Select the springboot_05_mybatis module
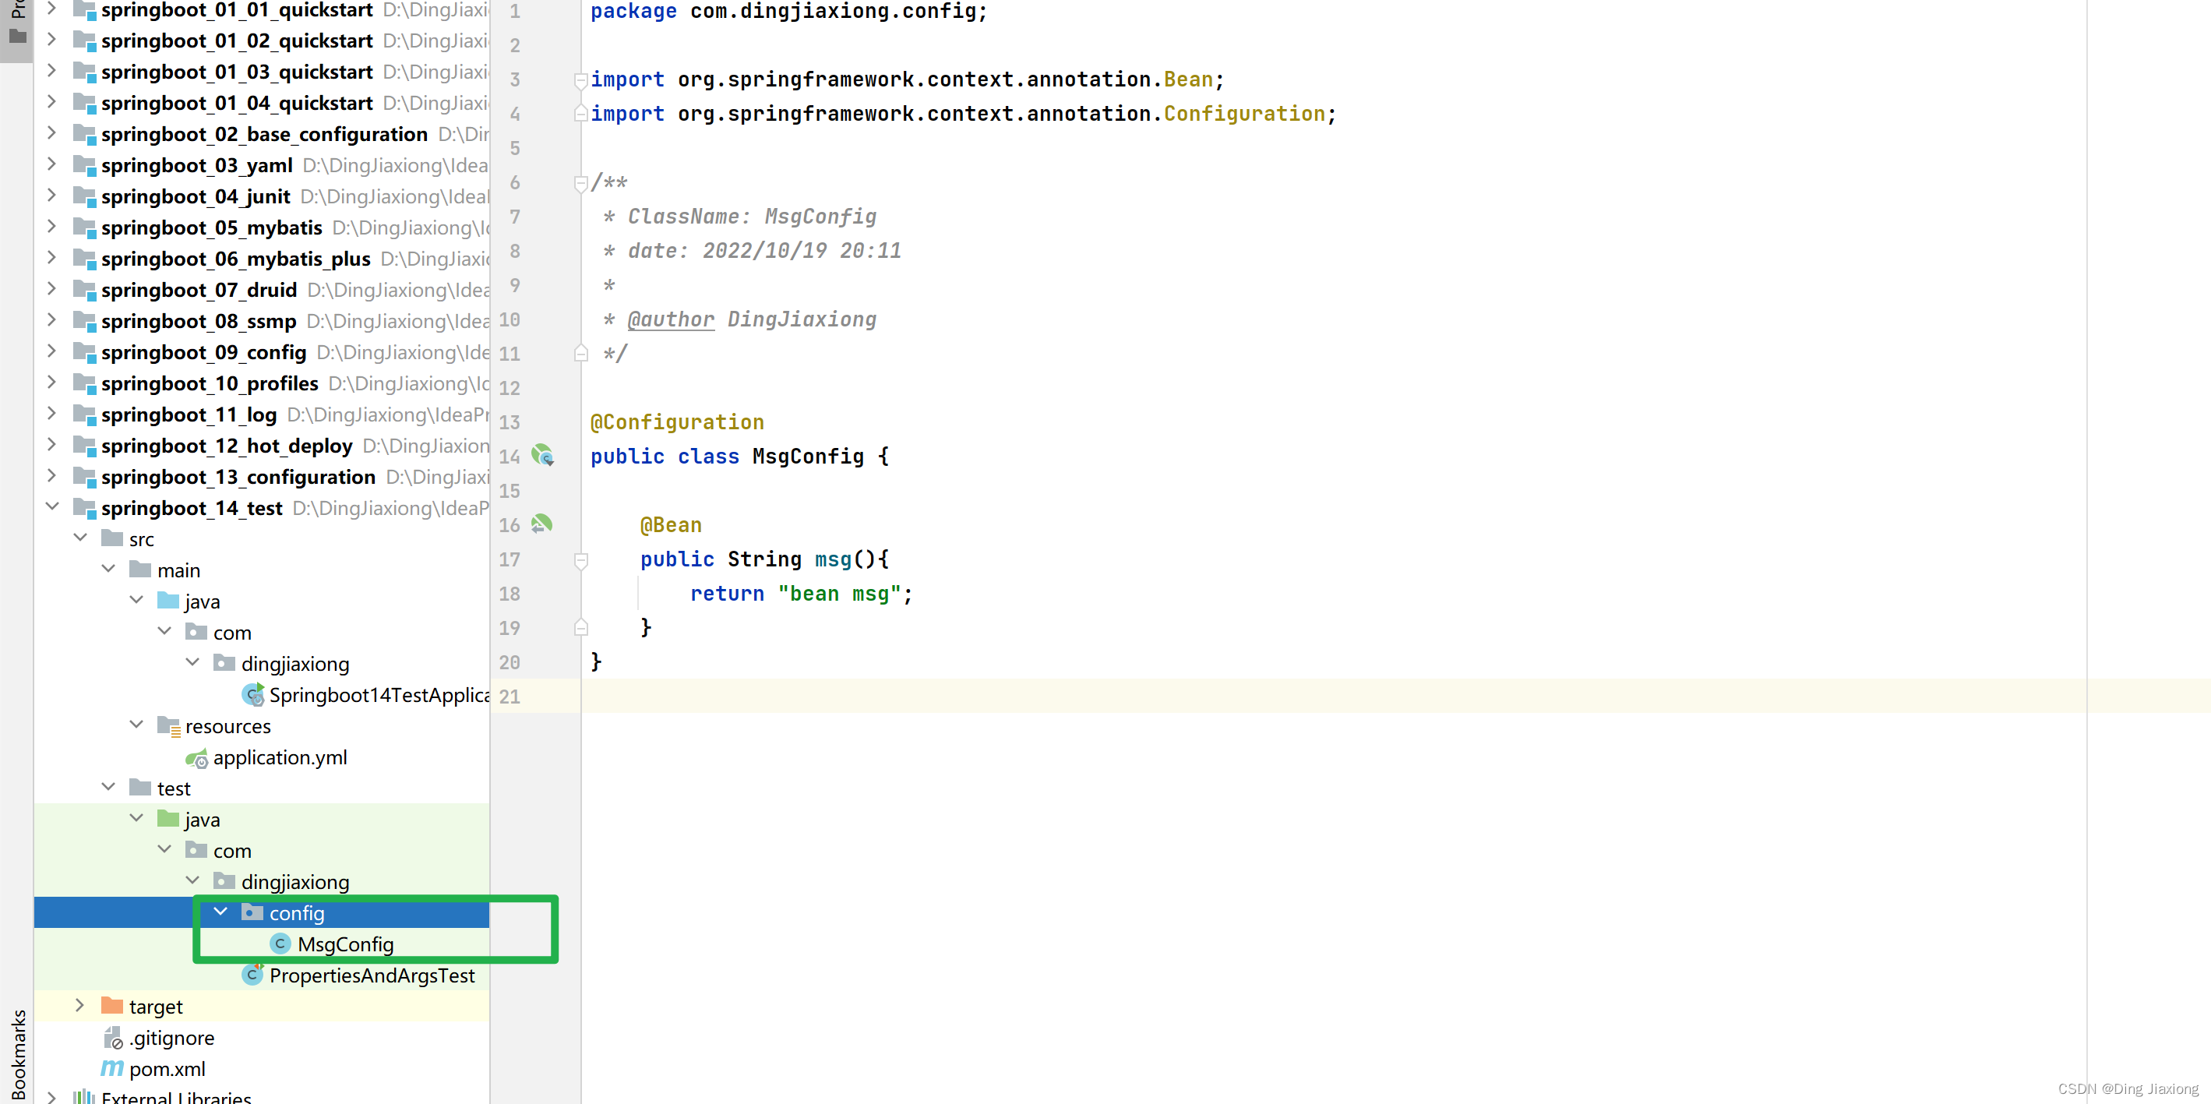The image size is (2211, 1104). 212,227
